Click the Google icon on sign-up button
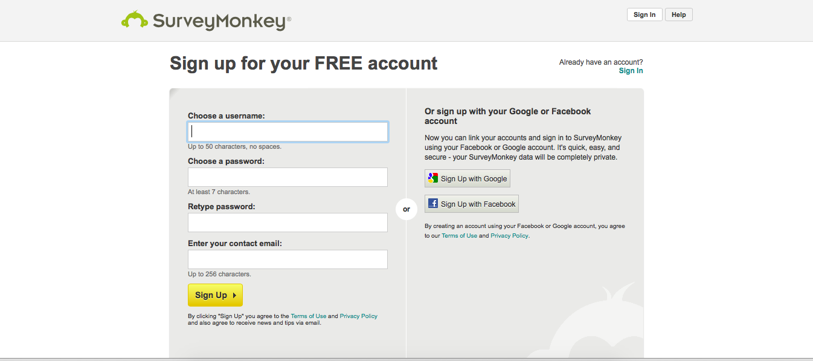Screen dimensions: 813x361 432,178
